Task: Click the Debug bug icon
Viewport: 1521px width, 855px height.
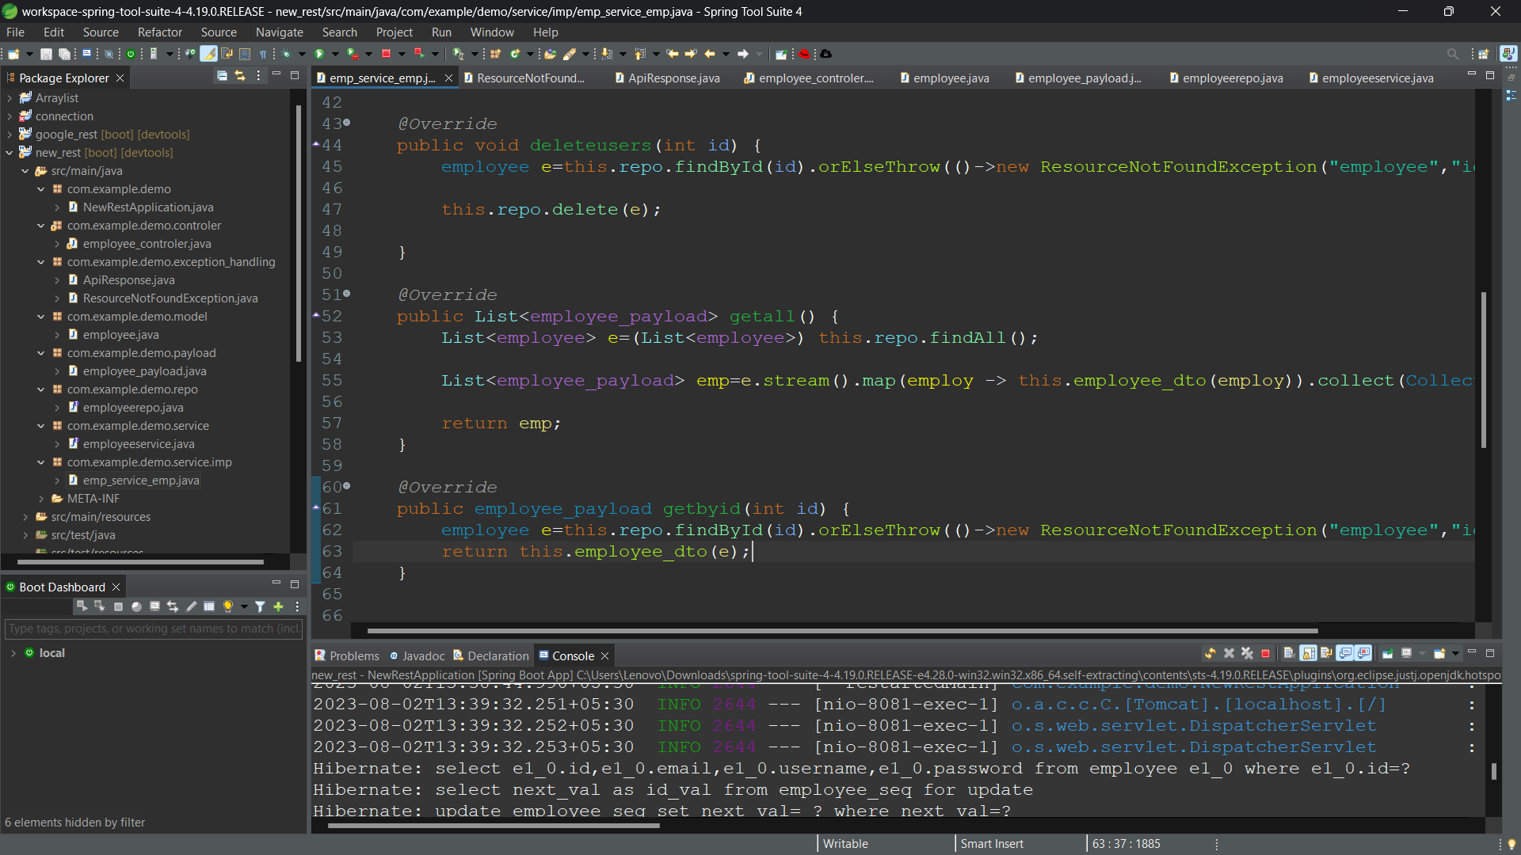Action: click(286, 54)
